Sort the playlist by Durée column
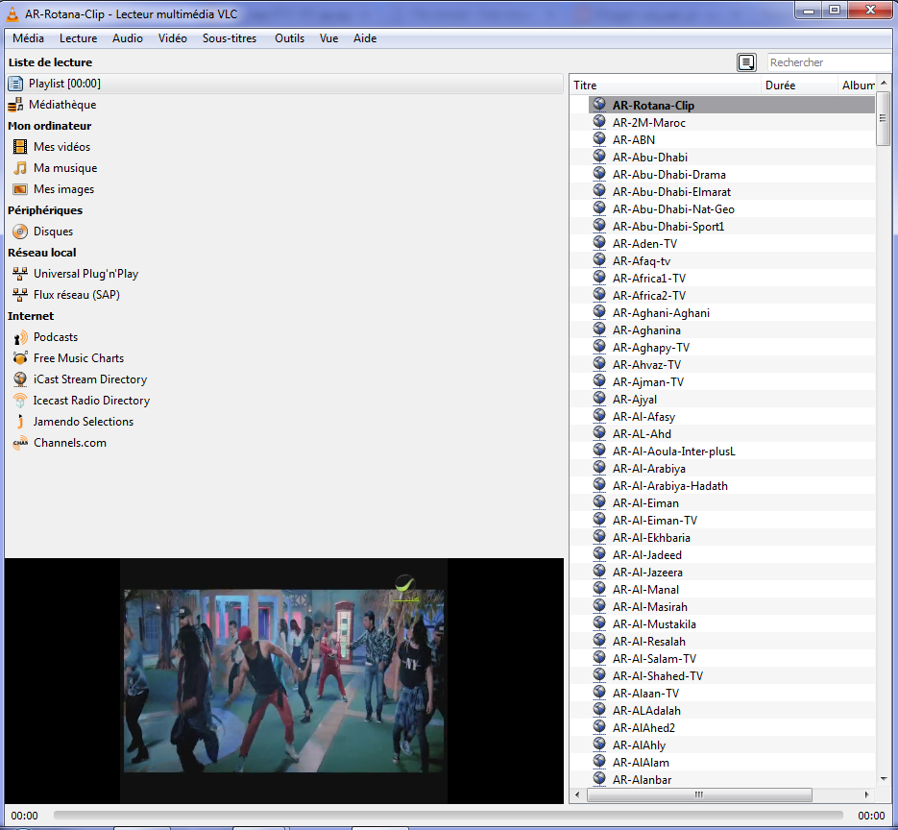898x830 pixels. [798, 85]
